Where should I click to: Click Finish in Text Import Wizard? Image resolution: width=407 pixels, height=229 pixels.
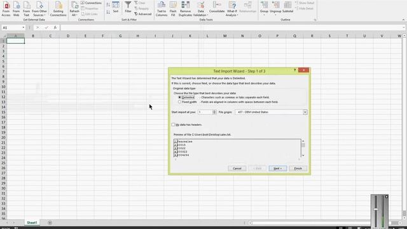298,169
